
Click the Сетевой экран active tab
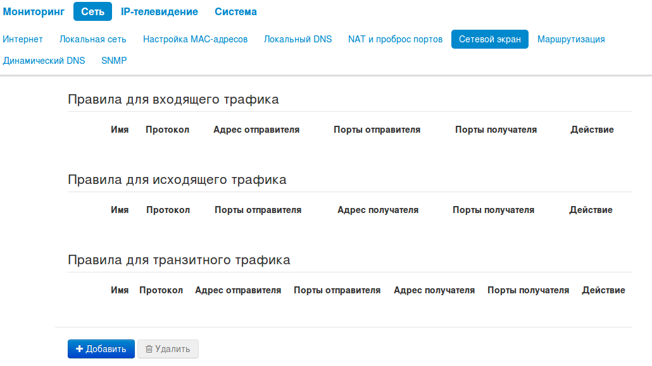(x=490, y=39)
